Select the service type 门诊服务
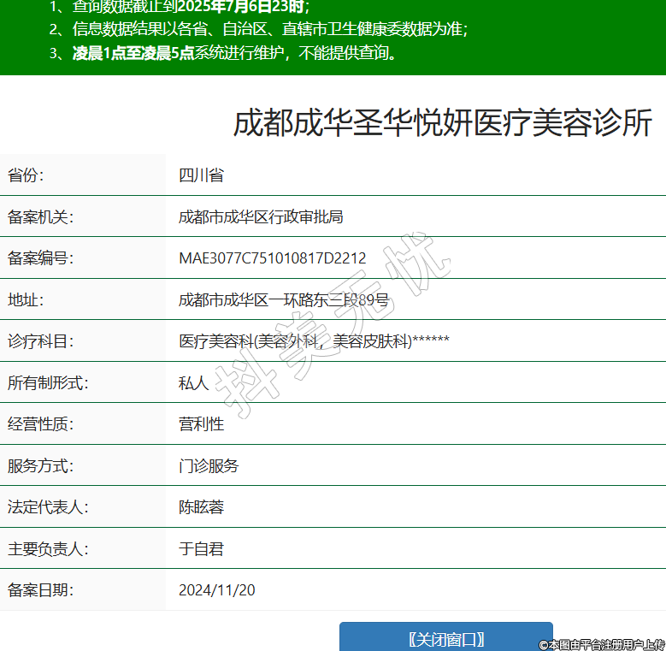Image resolution: width=666 pixels, height=651 pixels. (x=209, y=466)
